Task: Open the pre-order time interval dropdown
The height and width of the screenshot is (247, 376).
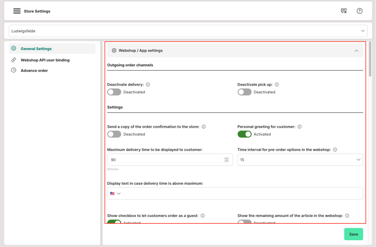Action: coord(300,160)
